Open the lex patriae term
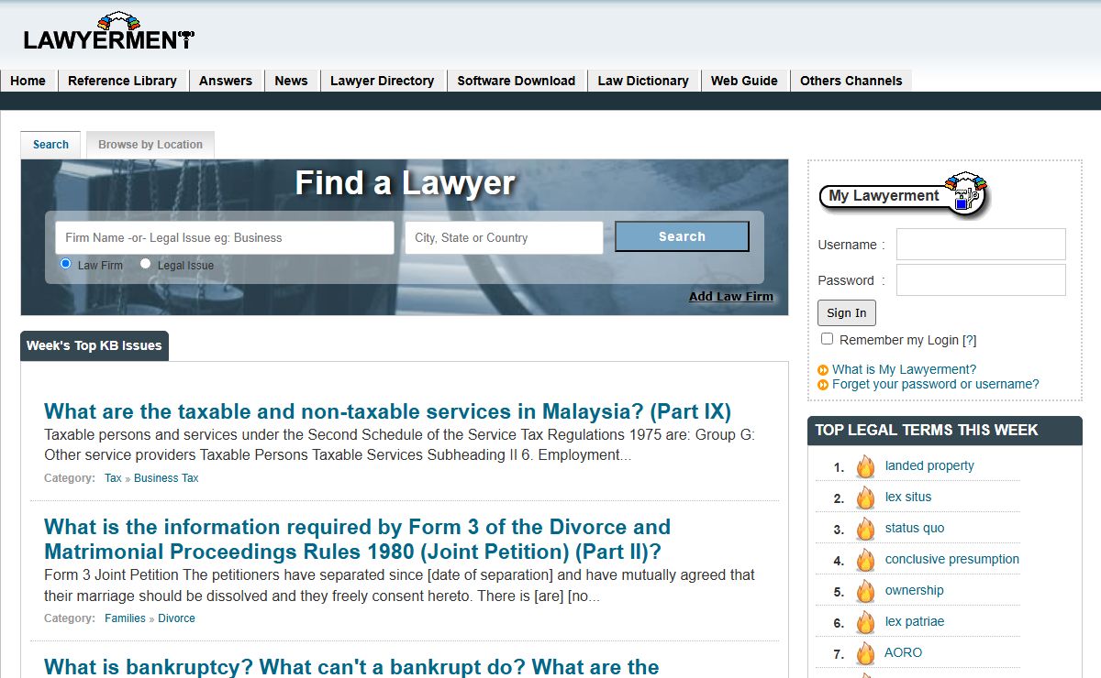Screen dimensions: 1101x678 coord(915,621)
